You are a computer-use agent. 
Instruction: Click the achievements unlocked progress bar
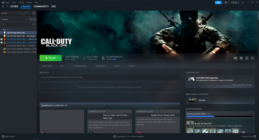220,116
